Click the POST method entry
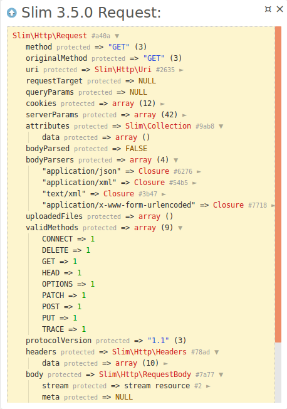This screenshot has height=409, width=287. coord(62,307)
